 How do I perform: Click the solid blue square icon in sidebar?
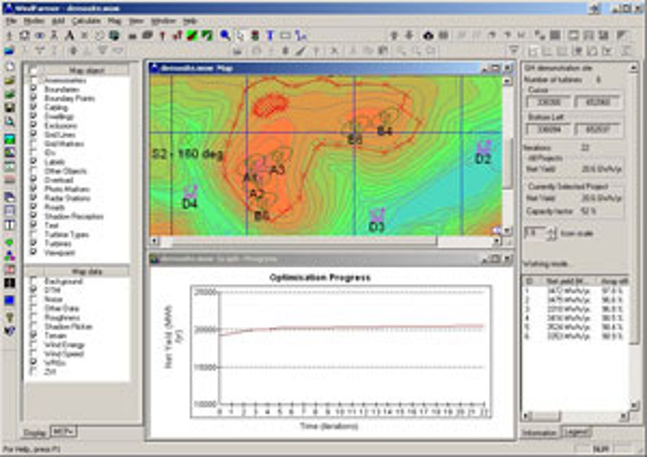coord(9,300)
